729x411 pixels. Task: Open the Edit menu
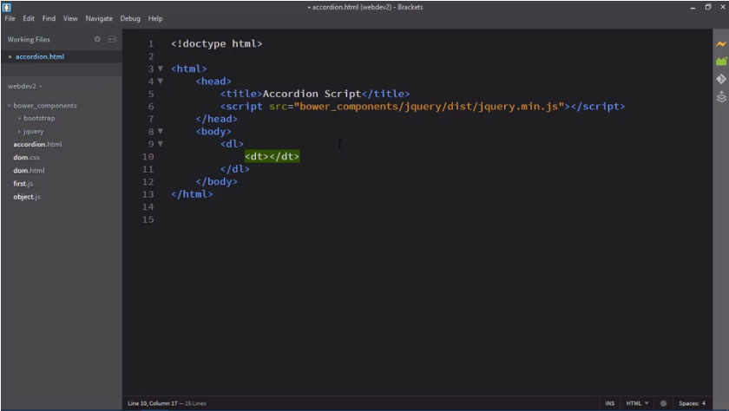pos(29,18)
